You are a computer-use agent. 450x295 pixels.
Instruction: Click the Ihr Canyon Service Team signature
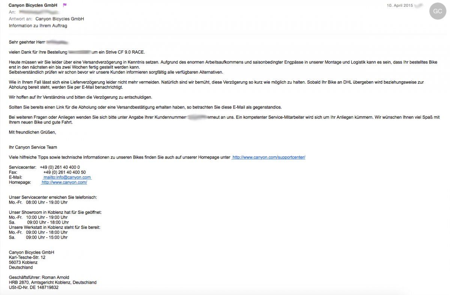pos(33,147)
